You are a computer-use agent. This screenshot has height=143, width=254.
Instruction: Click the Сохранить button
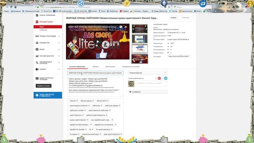[x=185, y=17]
